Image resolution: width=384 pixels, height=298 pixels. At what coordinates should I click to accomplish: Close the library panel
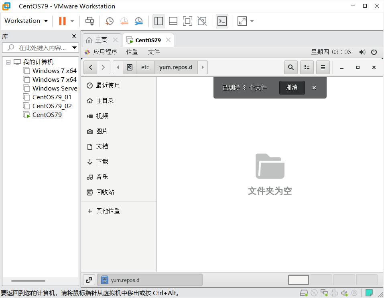tap(74, 36)
